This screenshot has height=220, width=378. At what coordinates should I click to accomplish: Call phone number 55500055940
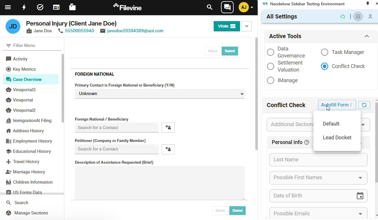coord(80,31)
